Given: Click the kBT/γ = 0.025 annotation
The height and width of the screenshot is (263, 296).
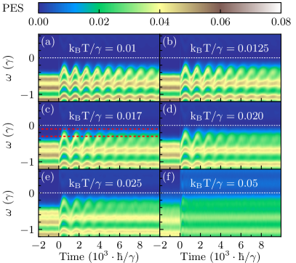Looking at the screenshot, I should coord(105,183).
